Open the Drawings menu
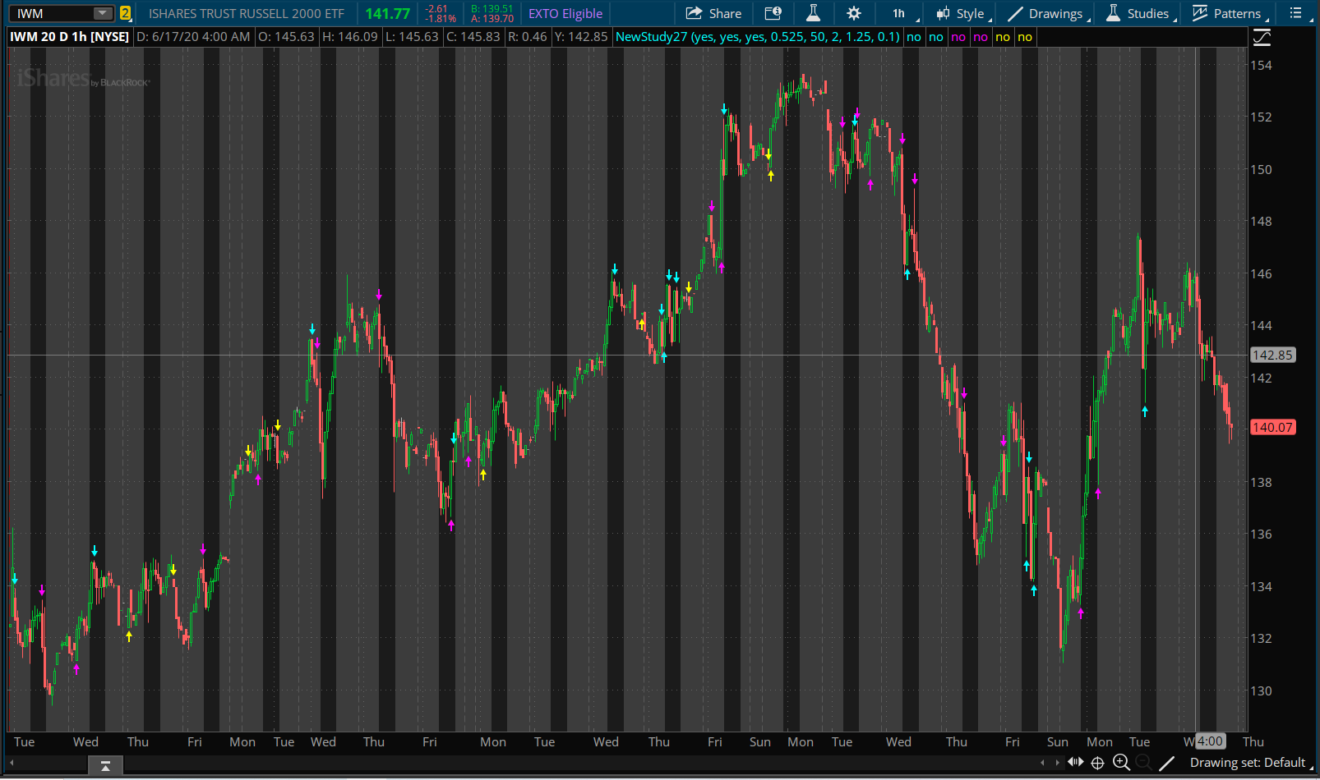 1049,13
